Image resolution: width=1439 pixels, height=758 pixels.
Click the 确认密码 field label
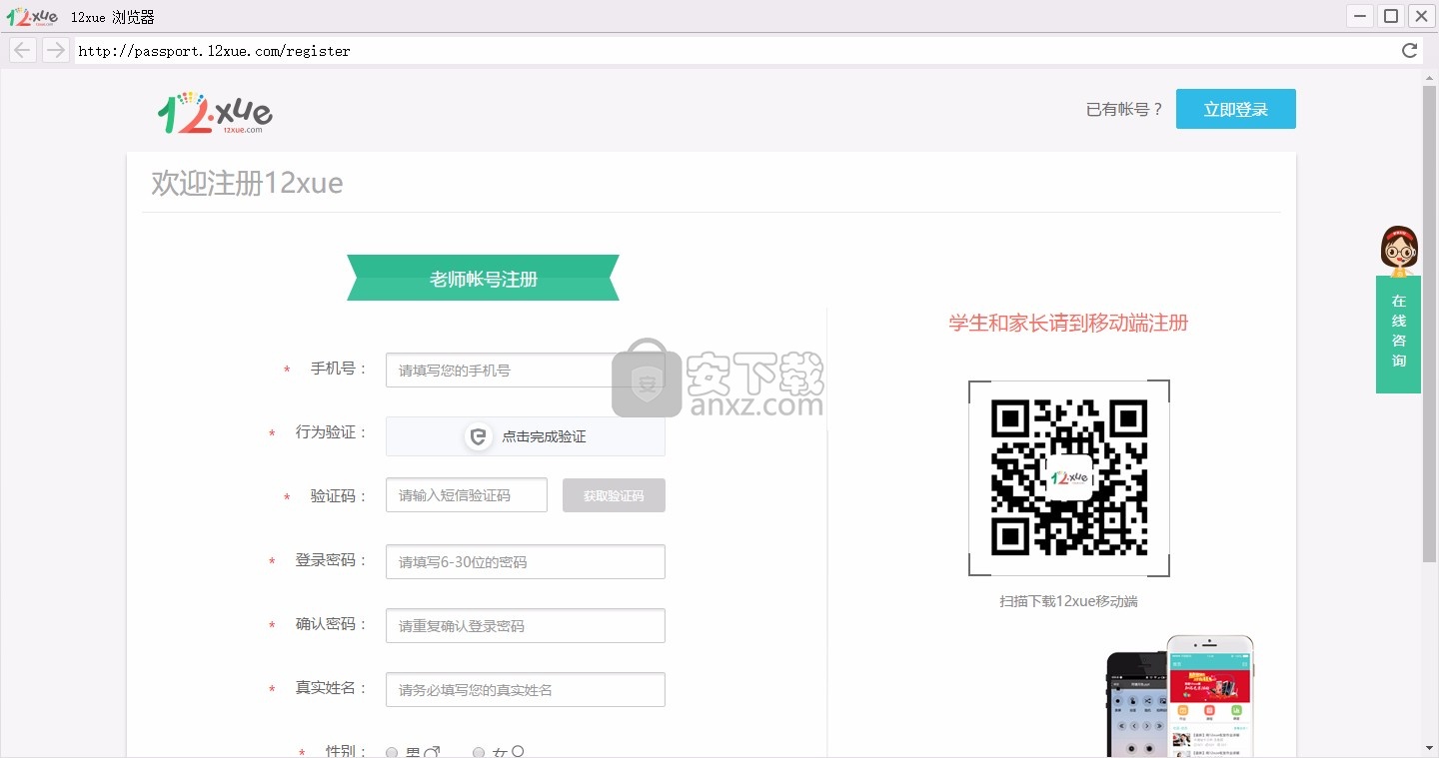tap(331, 624)
